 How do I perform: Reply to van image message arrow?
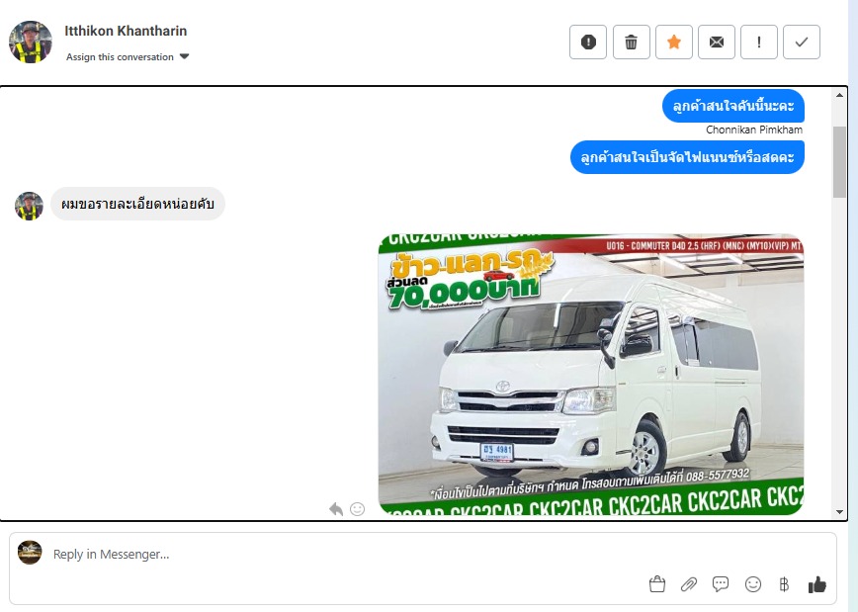coord(336,509)
